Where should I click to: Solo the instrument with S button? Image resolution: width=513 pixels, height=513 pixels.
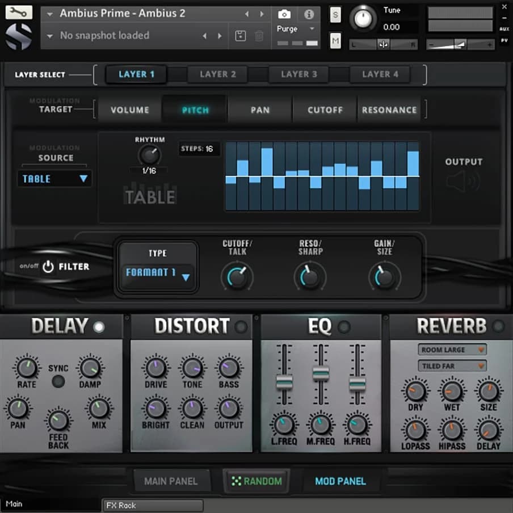[335, 15]
